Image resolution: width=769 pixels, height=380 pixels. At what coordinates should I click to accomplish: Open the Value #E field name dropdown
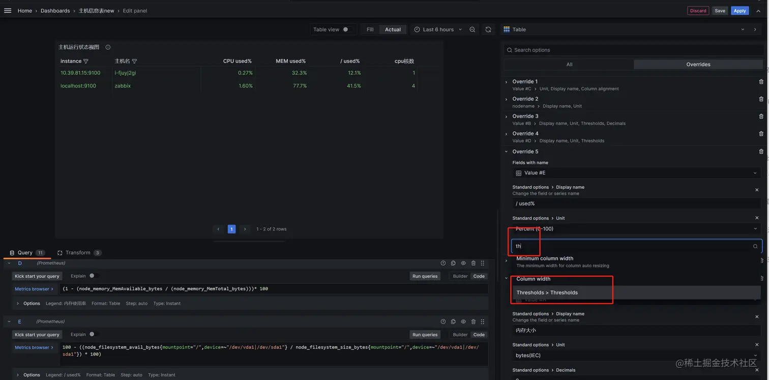(636, 173)
